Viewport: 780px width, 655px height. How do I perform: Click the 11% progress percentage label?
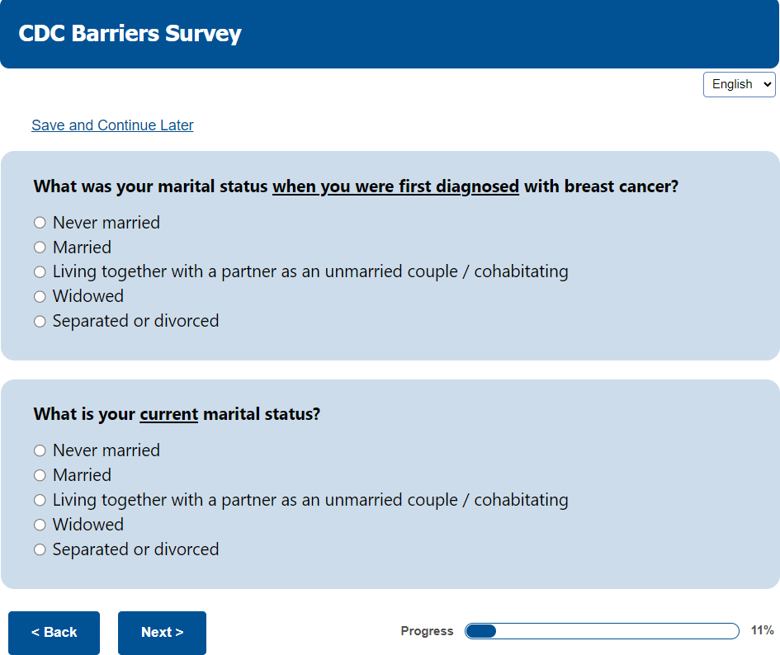pyautogui.click(x=762, y=630)
